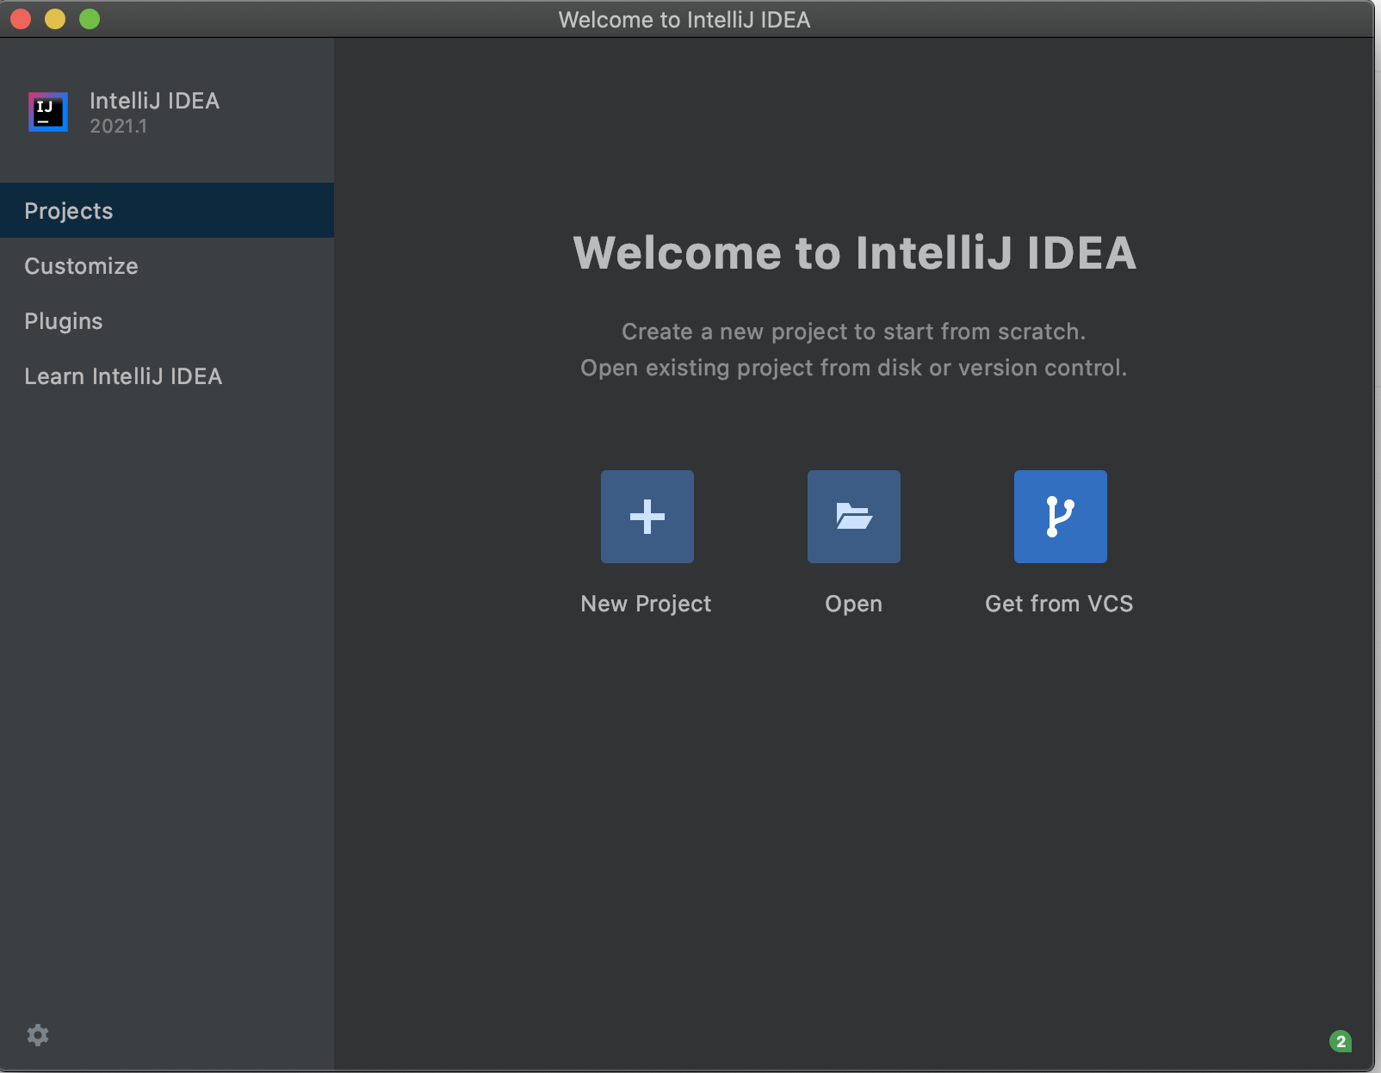Close the Welcome window with red button
Image resolution: width=1381 pixels, height=1073 pixels.
[21, 19]
